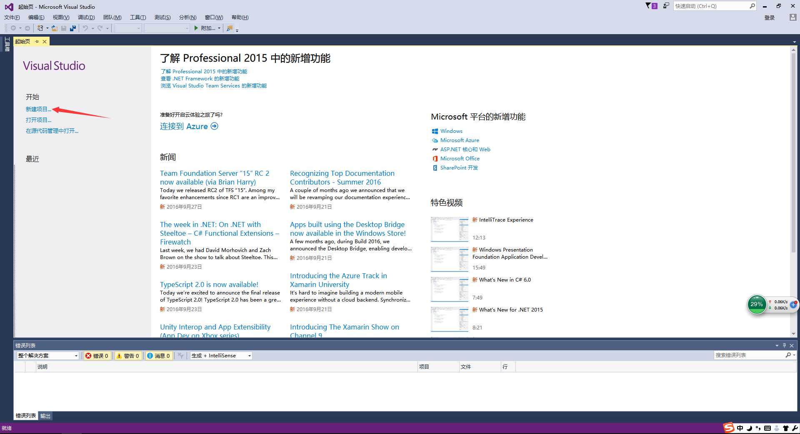Click the auto-hide pin icon of the 错误列表 panel

tap(784, 345)
